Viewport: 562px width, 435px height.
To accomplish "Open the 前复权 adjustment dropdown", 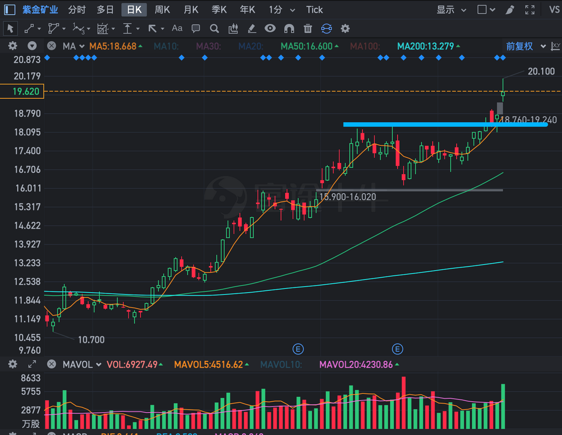I will [x=525, y=46].
